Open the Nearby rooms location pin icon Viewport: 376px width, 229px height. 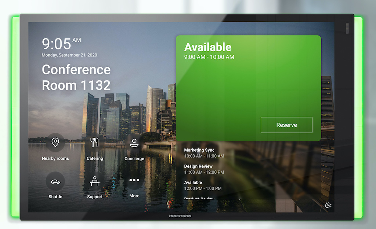tap(55, 143)
